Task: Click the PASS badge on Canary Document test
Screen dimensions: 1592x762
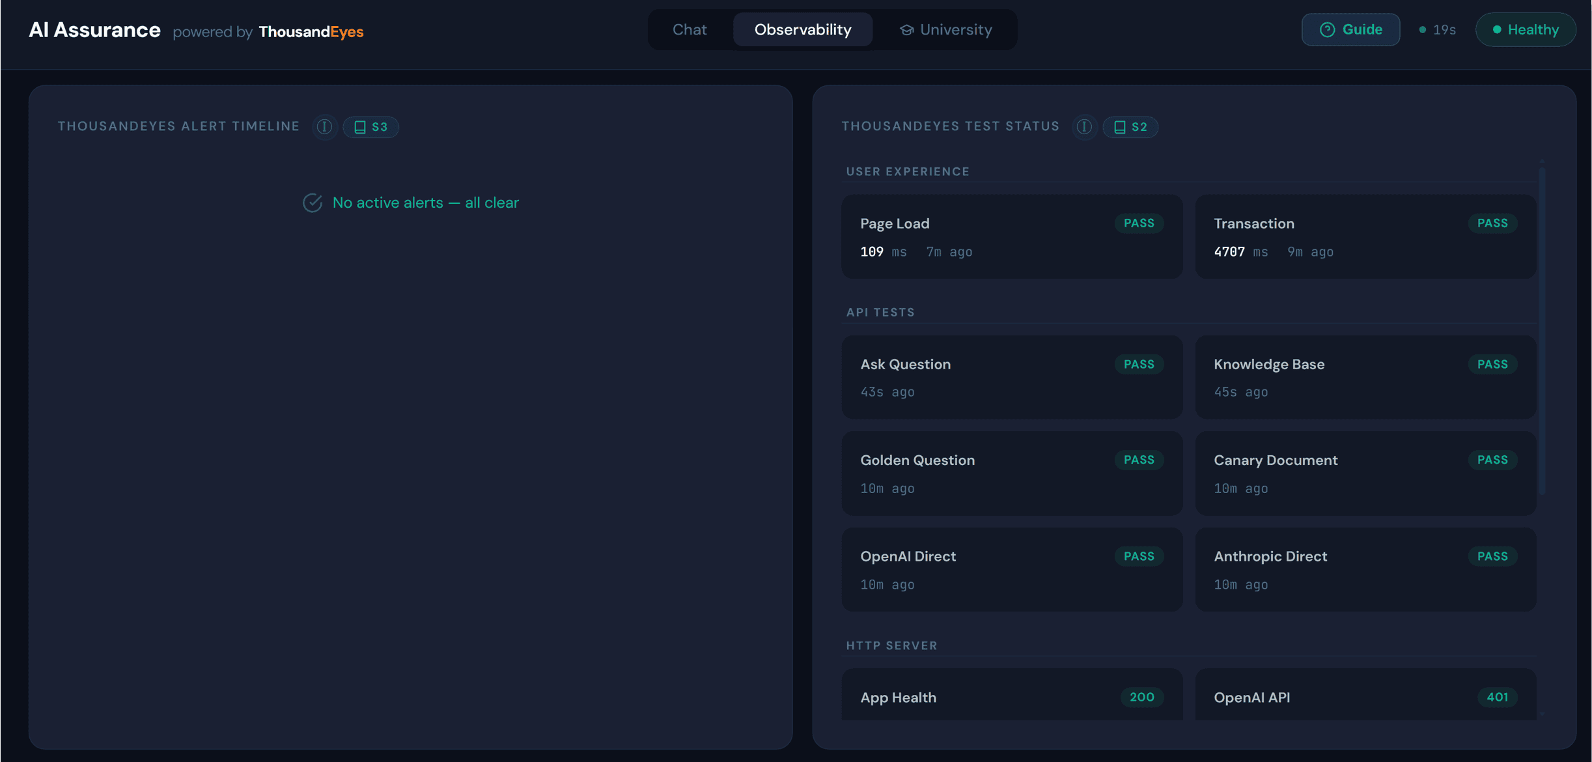Action: pyautogui.click(x=1492, y=460)
